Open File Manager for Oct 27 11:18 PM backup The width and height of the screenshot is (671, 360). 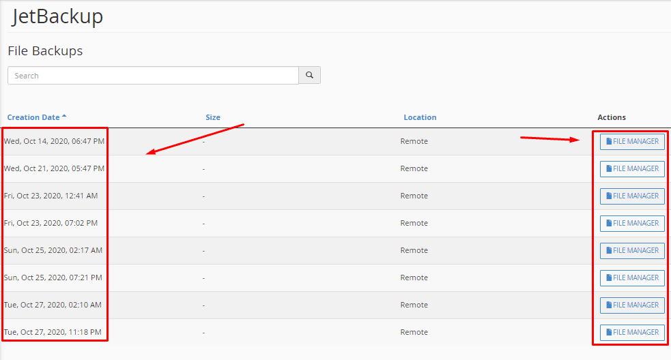coord(632,332)
